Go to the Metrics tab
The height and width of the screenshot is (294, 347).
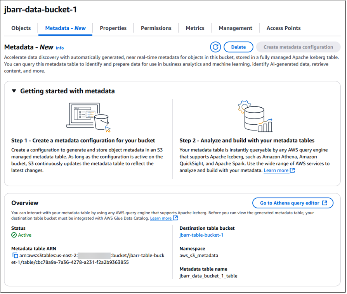[x=195, y=28]
